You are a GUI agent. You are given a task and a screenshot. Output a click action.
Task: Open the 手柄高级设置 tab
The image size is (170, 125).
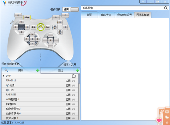124,15
